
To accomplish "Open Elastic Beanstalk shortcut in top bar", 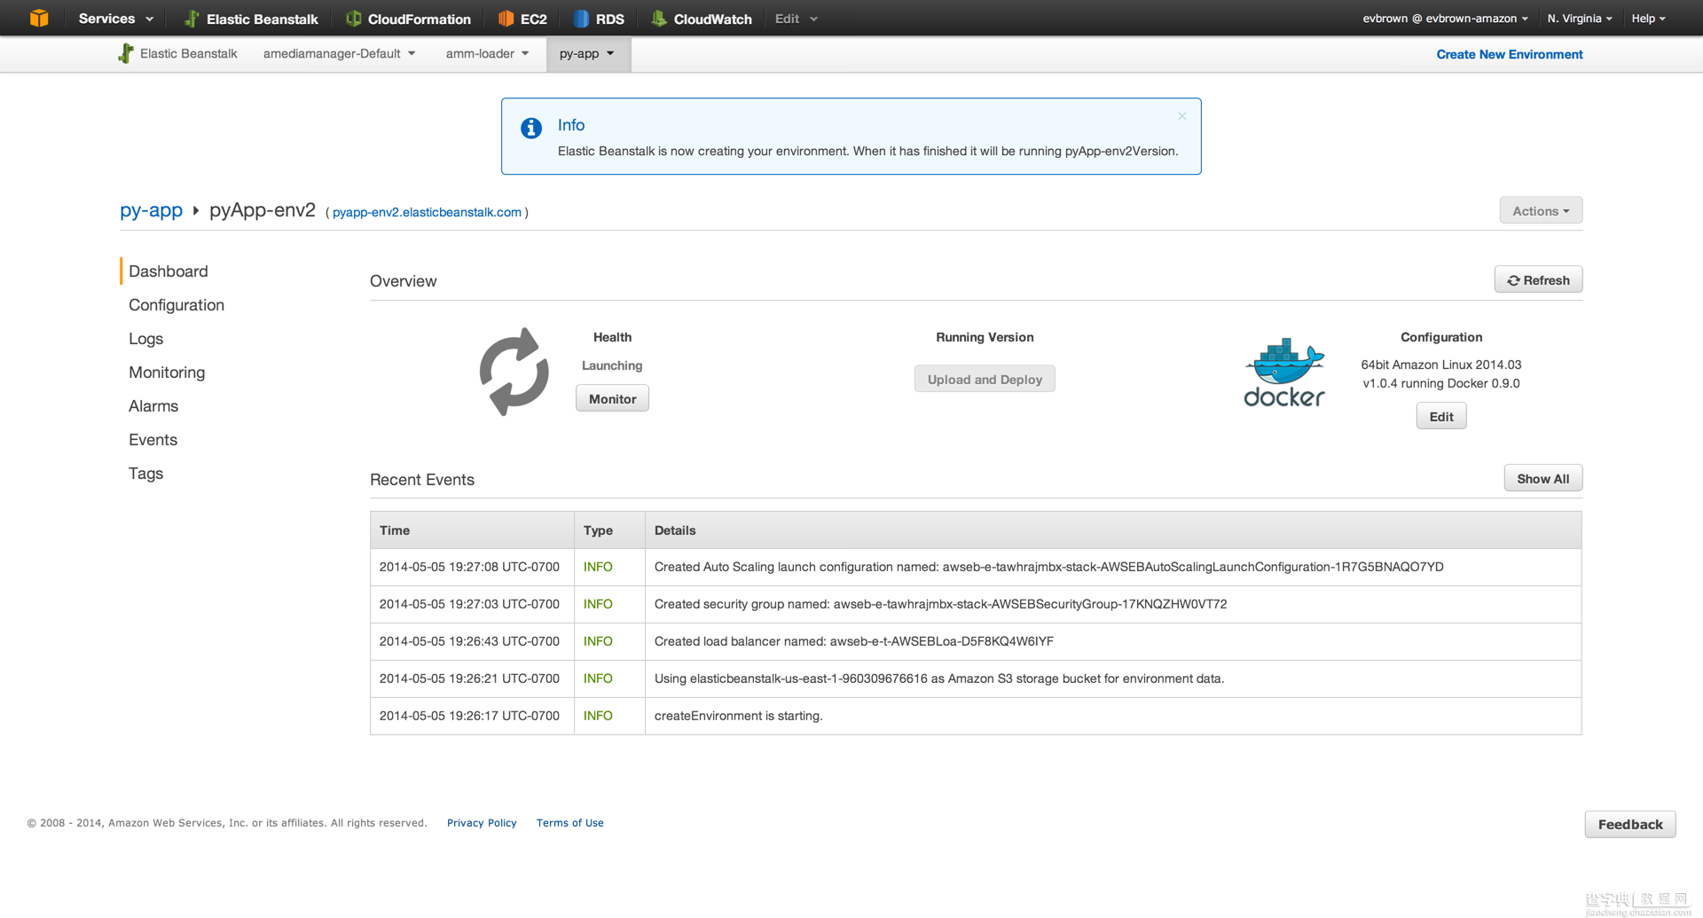I will (x=251, y=19).
